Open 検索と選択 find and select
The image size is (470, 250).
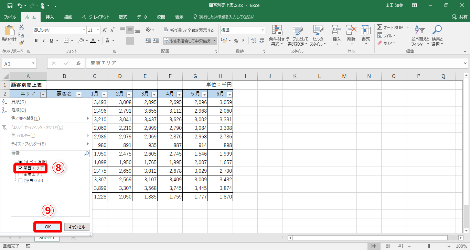pyautogui.click(x=437, y=36)
